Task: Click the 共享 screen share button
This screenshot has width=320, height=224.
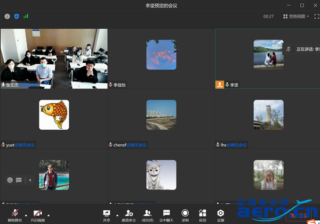Action: coord(107,214)
